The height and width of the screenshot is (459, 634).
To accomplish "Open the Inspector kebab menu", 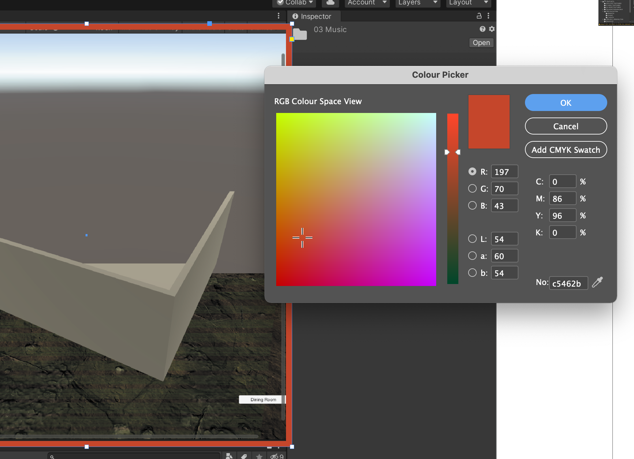I will (x=489, y=16).
